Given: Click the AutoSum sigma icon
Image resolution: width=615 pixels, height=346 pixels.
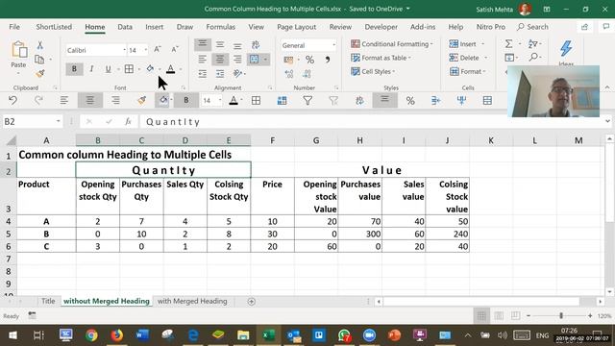Looking at the screenshot, I should [508, 44].
